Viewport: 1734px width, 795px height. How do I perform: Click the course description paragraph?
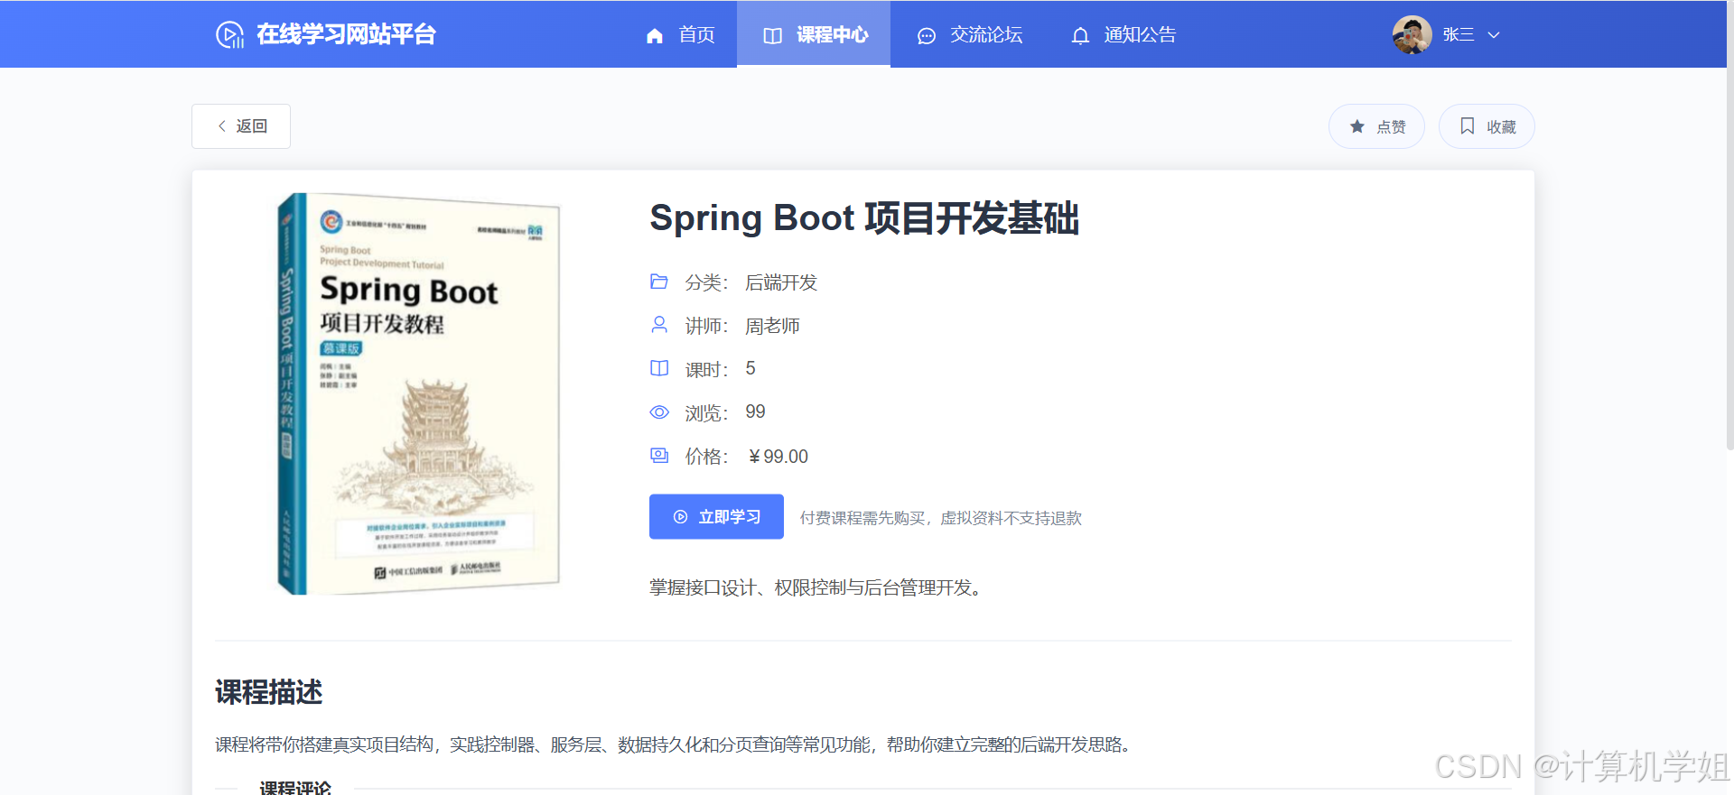tap(674, 744)
